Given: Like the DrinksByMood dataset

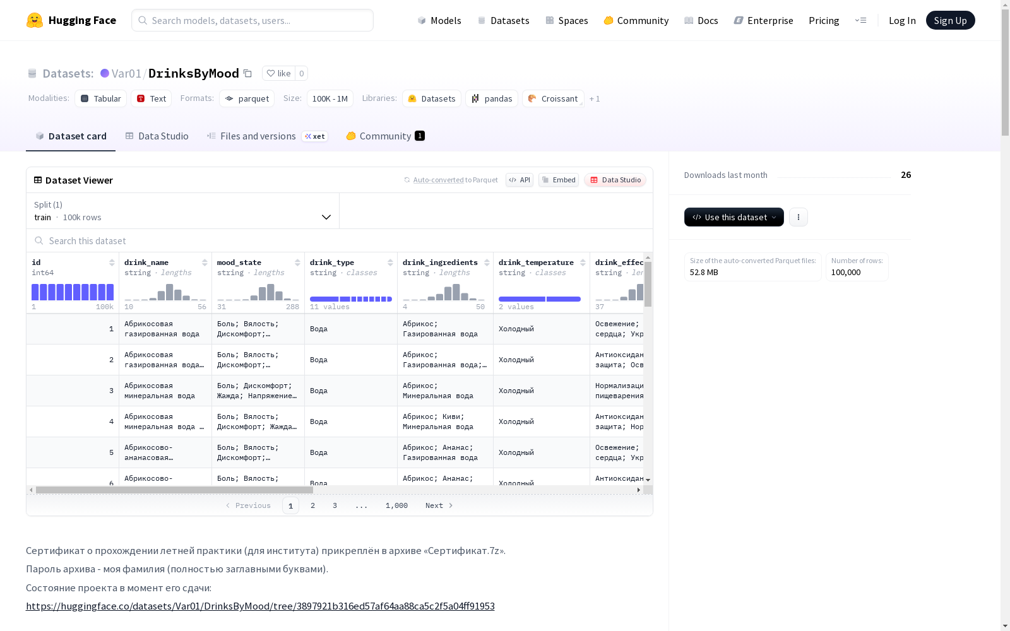Looking at the screenshot, I should pos(278,74).
